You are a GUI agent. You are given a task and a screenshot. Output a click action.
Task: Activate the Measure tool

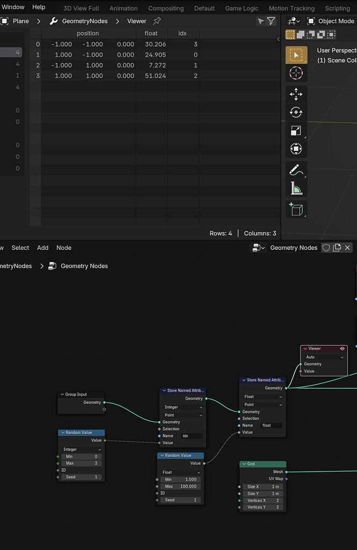296,189
